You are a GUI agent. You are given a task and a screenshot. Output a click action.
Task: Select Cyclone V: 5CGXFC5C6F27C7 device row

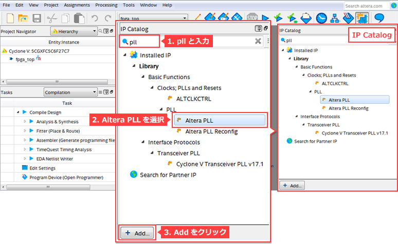39,51
